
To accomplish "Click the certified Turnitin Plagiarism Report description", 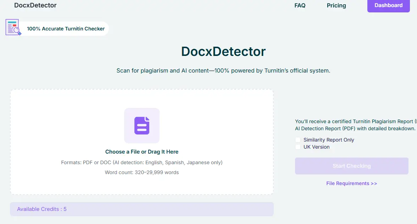I will click(356, 125).
